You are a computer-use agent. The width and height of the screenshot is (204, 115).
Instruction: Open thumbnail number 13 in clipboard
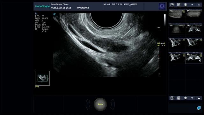point(177,14)
